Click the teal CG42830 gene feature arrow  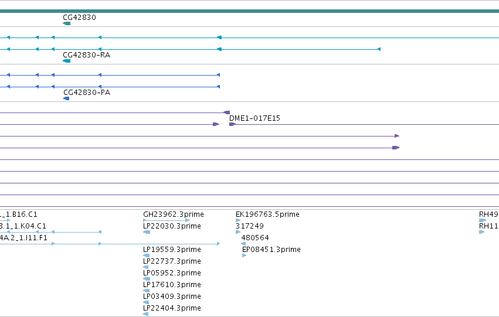(66, 23)
